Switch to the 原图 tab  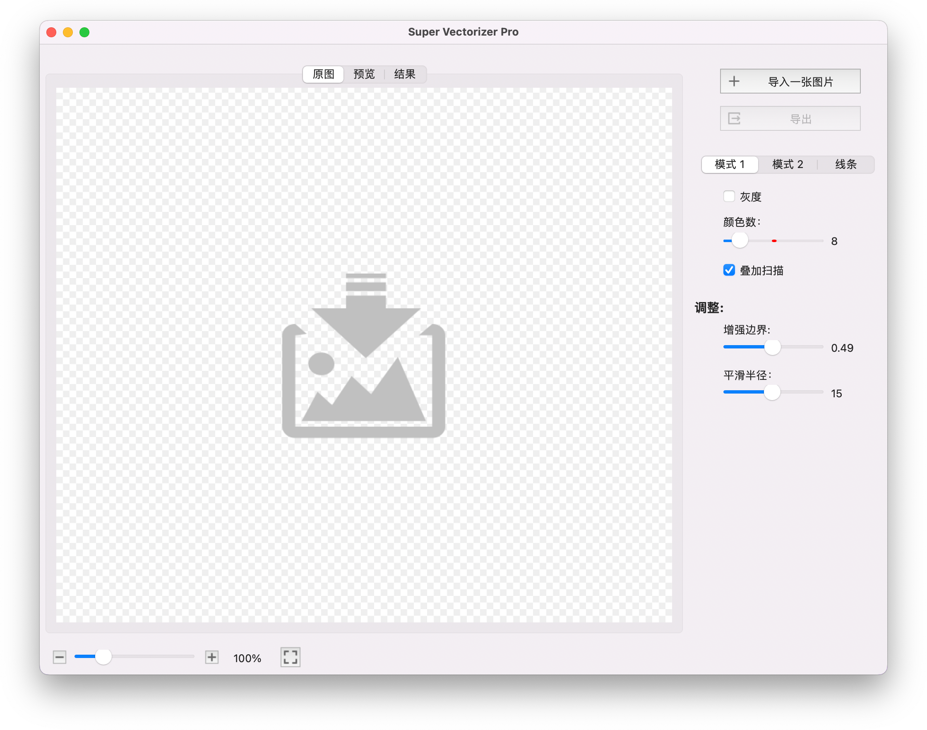(x=323, y=74)
